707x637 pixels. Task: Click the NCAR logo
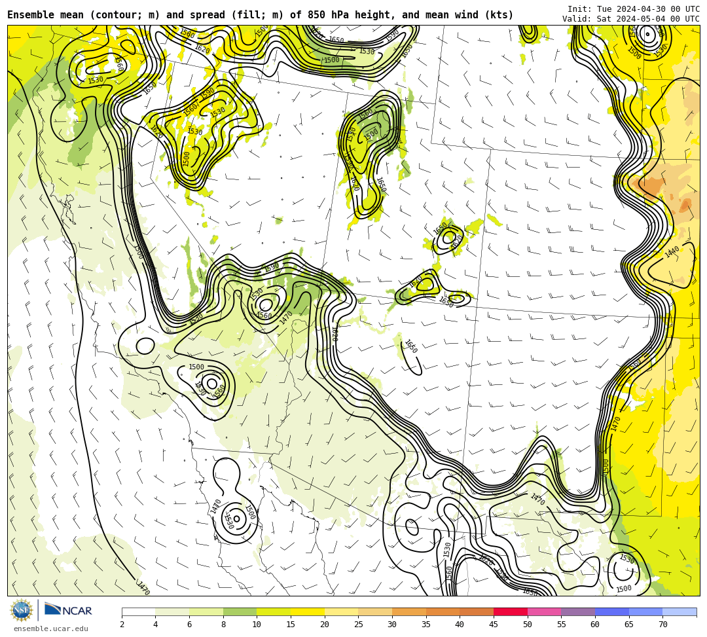click(68, 610)
